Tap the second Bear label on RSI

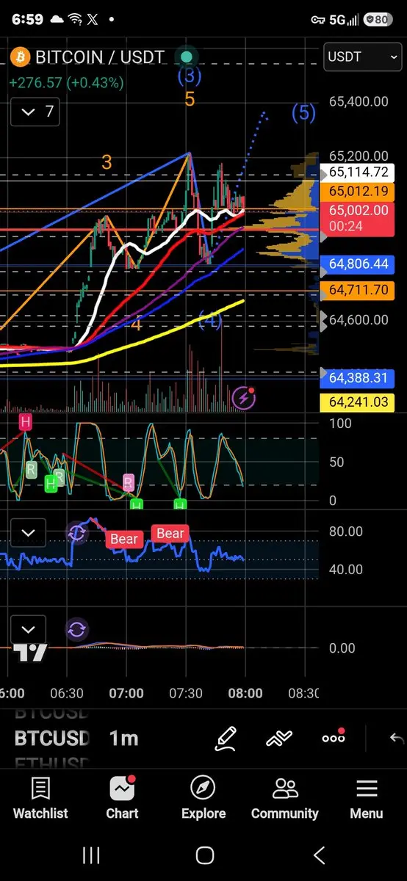(x=170, y=534)
